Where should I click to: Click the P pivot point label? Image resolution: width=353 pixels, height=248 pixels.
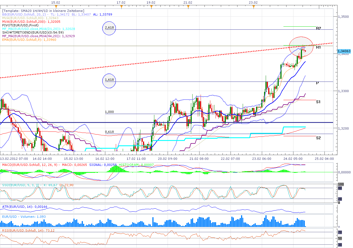point(318,83)
